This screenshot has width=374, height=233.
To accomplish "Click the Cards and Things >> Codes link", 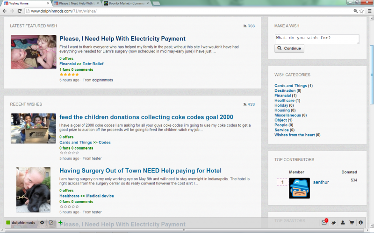I will coord(85,143).
